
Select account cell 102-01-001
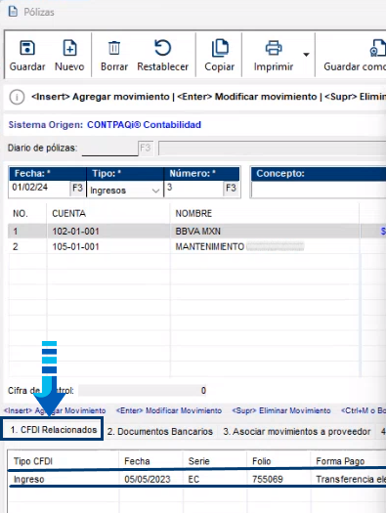click(75, 232)
